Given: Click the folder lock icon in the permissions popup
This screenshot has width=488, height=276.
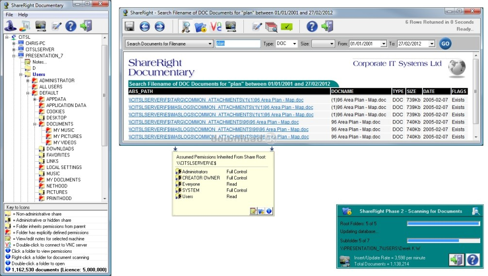Looking at the screenshot, I should [x=261, y=211].
